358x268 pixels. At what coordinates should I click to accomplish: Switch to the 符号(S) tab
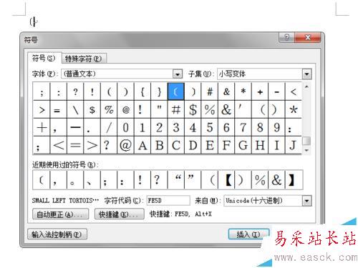tap(44, 58)
